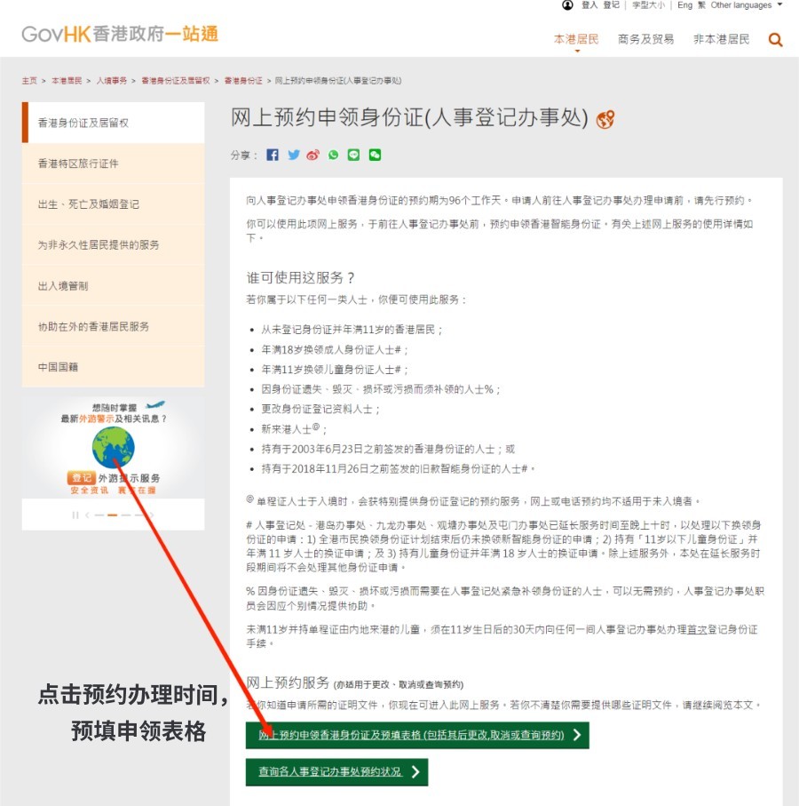Go to 主页 via the breadcrumb
Screen dimensions: 799x806
[x=30, y=79]
